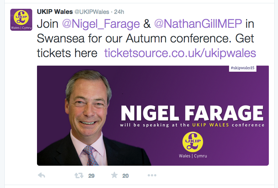Open the UKIP Wales display name link
Viewport: 278px width, 188px height.
click(x=55, y=12)
